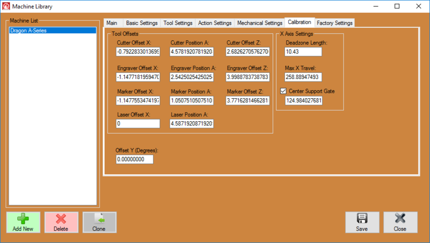Click the Engraver Offset X field
This screenshot has width=430, height=243.
coord(138,77)
